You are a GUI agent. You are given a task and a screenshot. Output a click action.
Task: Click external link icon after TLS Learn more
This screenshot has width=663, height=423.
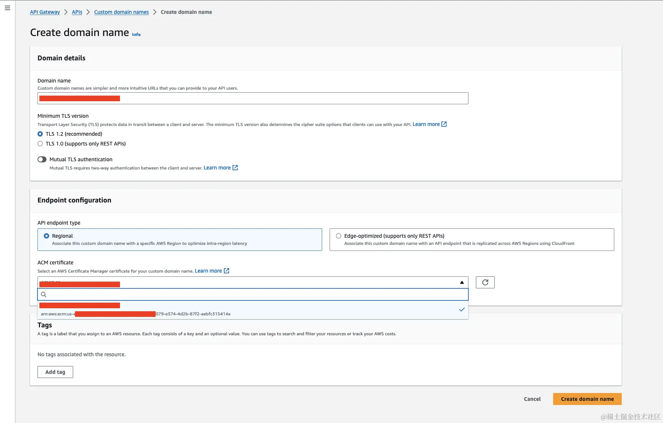click(444, 124)
